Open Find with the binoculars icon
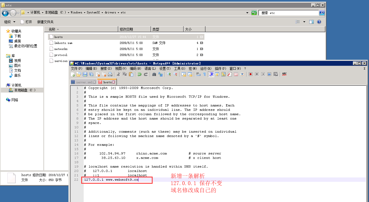The height and width of the screenshot is (202, 369). pos(154,74)
